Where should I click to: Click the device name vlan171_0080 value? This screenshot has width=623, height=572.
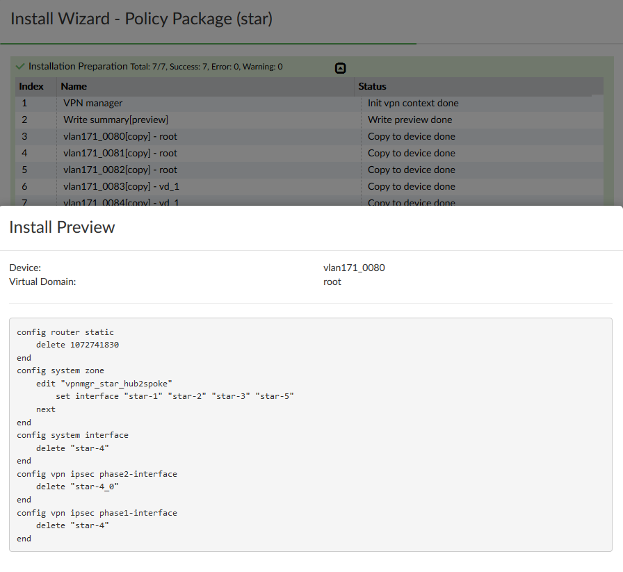tap(354, 268)
